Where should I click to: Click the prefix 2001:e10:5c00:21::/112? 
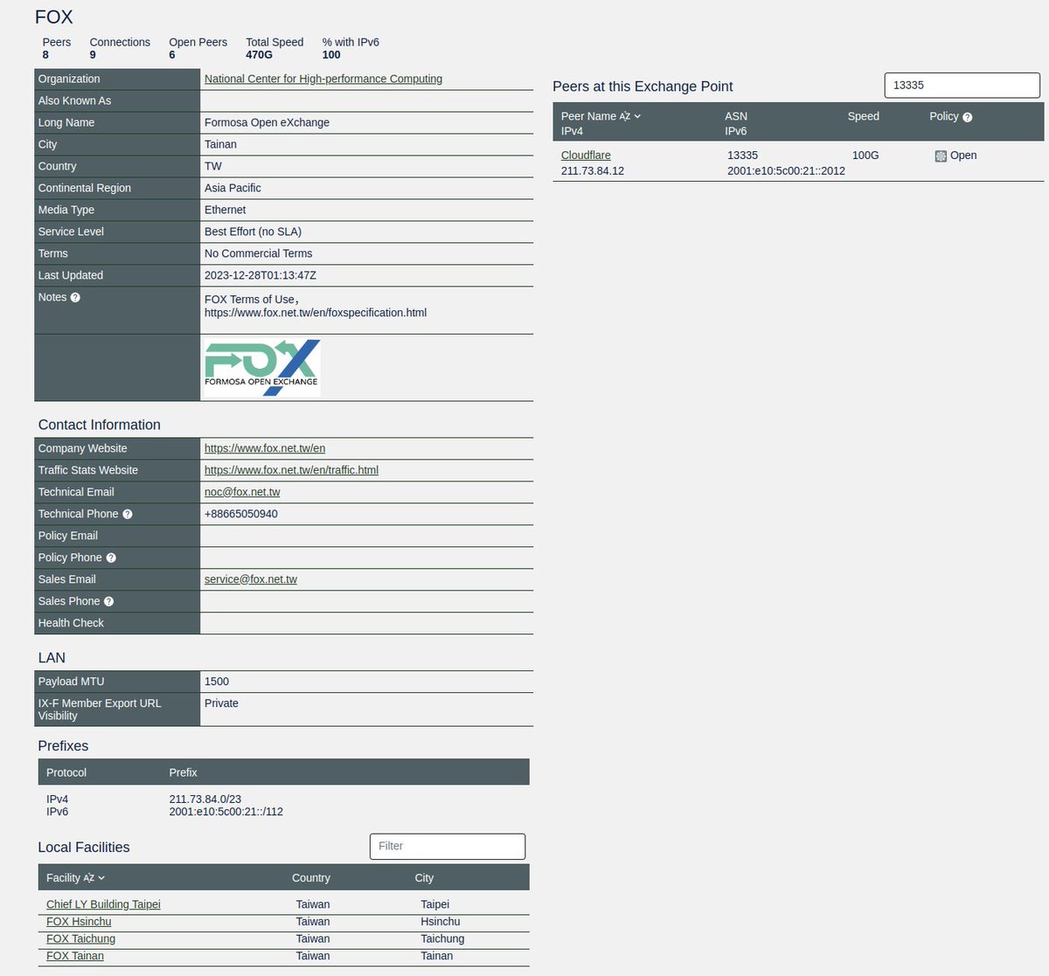pos(226,812)
